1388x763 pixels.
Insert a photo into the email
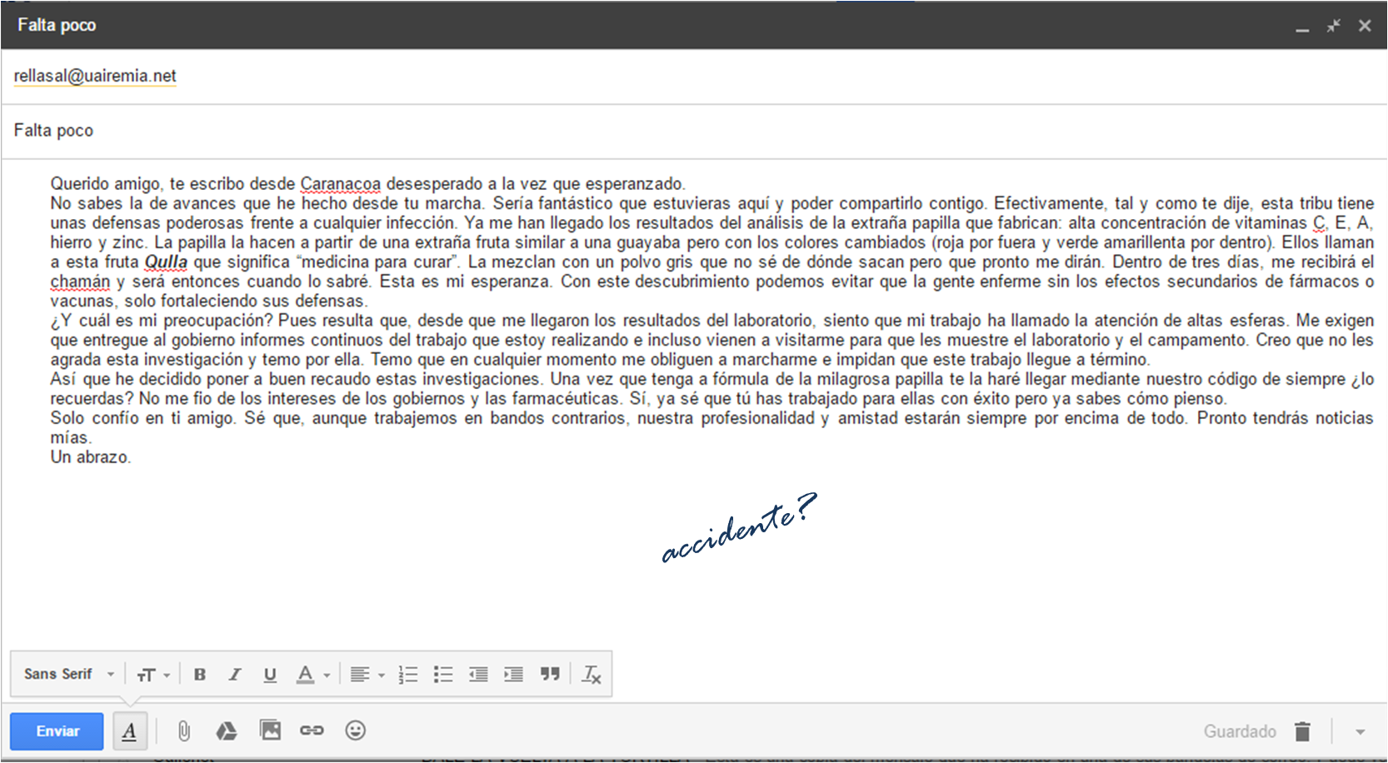tap(270, 731)
